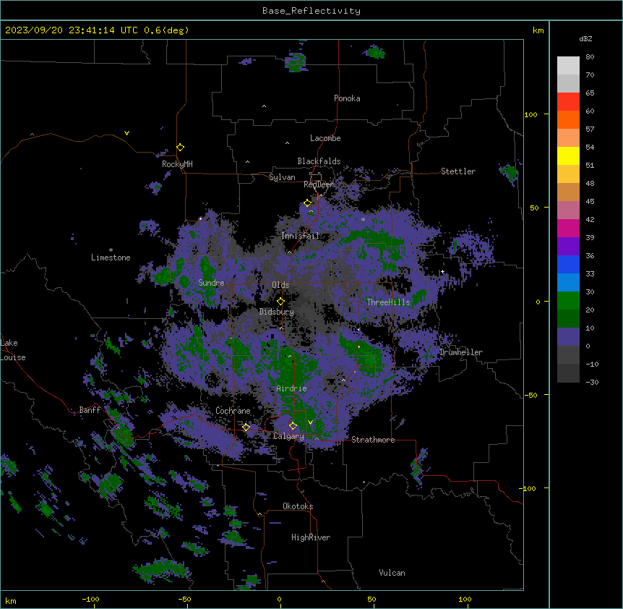This screenshot has width=623, height=609.
Task: Click the magenta 42 dBZ legend swatch
Action: (x=568, y=228)
